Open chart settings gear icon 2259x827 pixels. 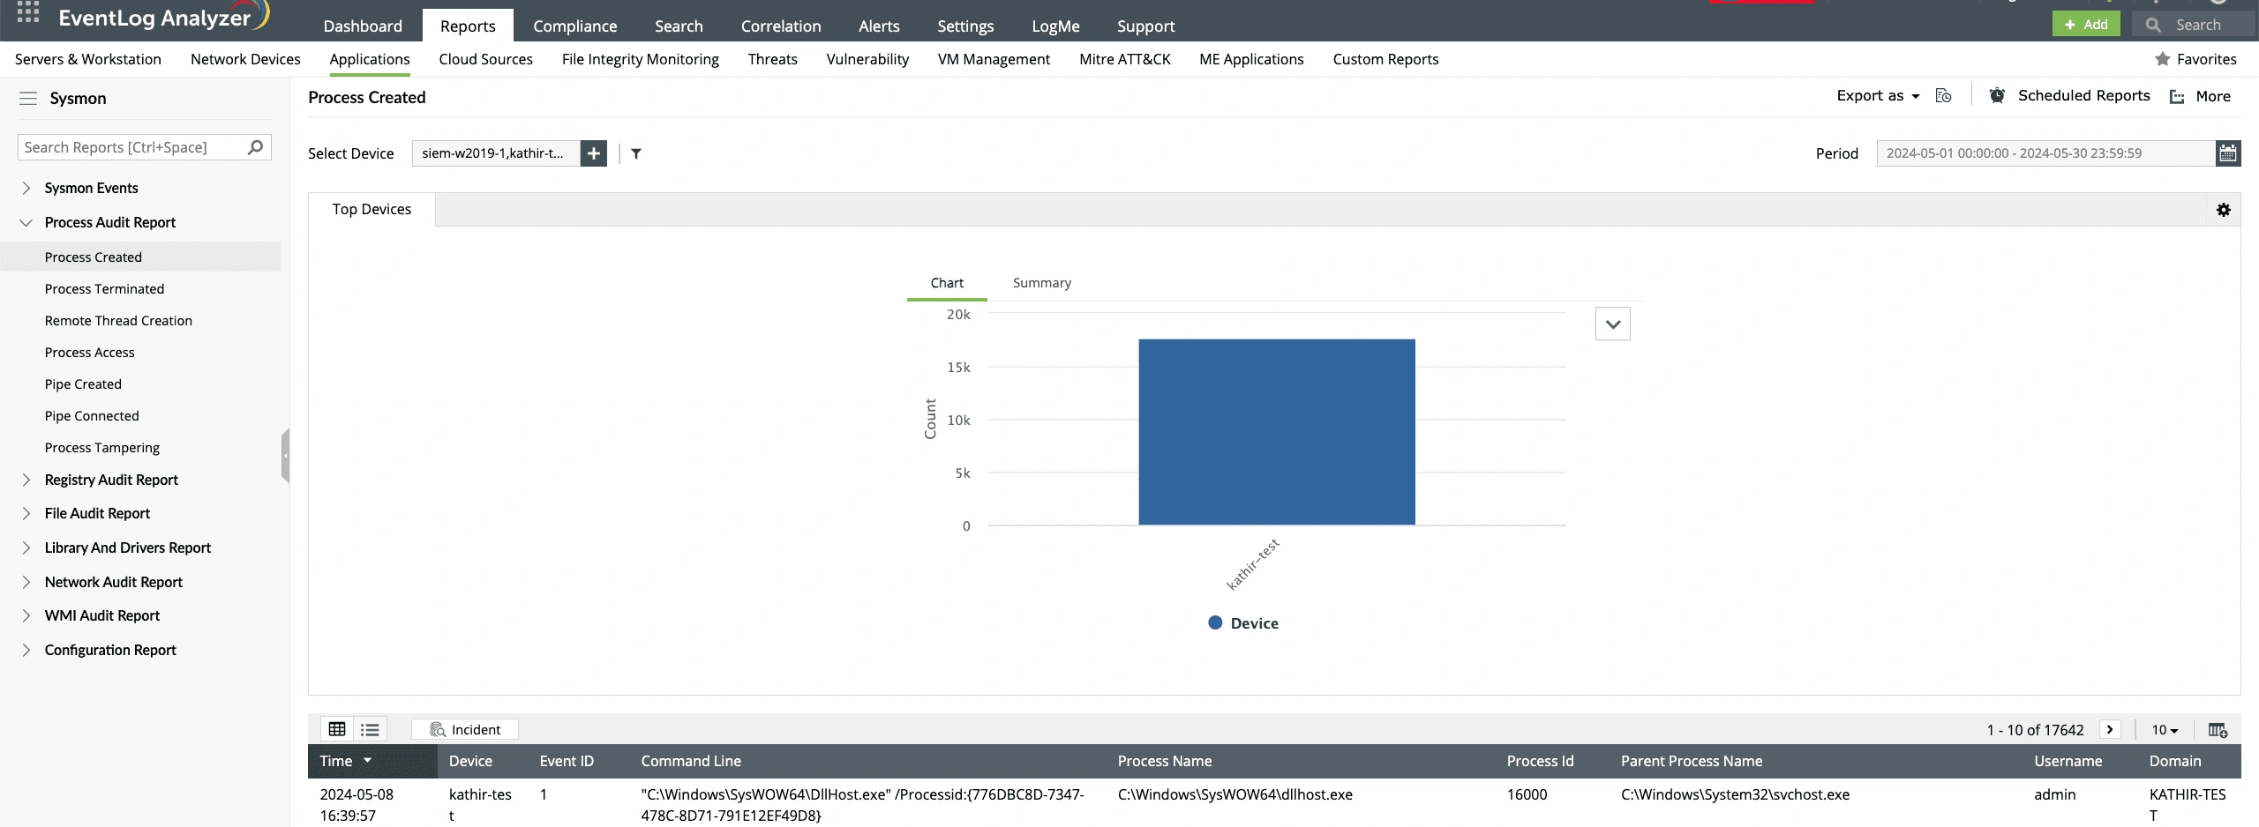pyautogui.click(x=2224, y=210)
